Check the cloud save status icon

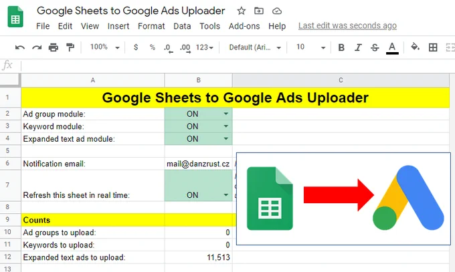coord(277,11)
